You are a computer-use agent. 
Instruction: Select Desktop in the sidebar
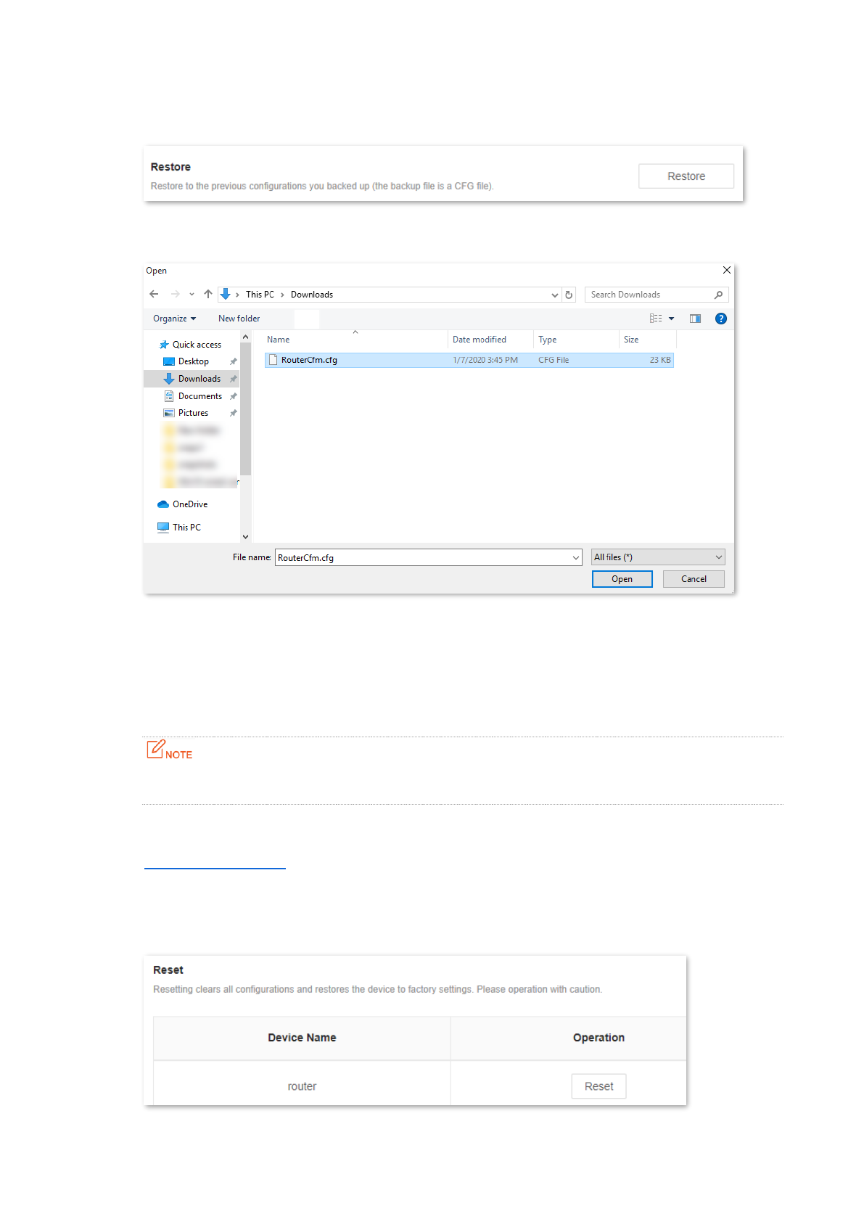(x=186, y=361)
